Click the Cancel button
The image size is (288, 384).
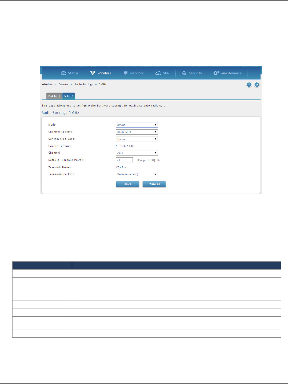tap(154, 184)
